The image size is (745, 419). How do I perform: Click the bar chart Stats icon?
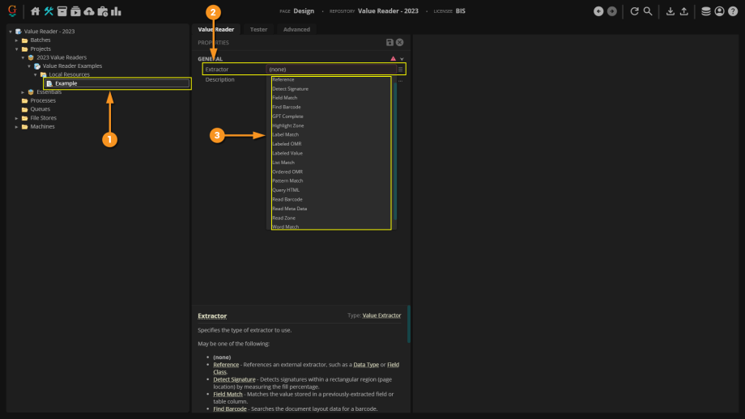(x=116, y=11)
